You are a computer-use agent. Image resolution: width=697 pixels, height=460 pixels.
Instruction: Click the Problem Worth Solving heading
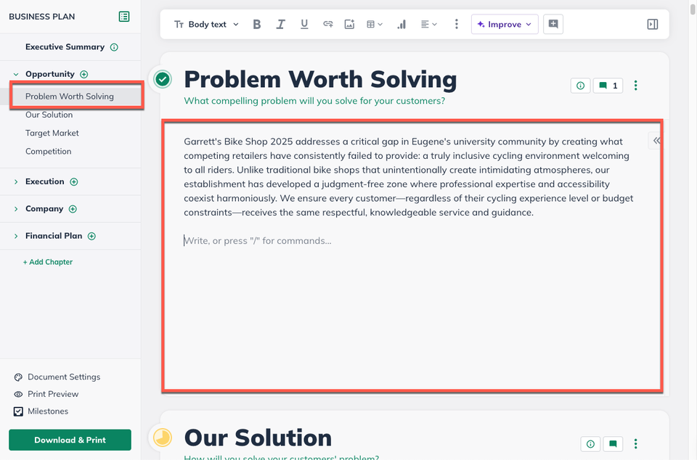click(320, 80)
